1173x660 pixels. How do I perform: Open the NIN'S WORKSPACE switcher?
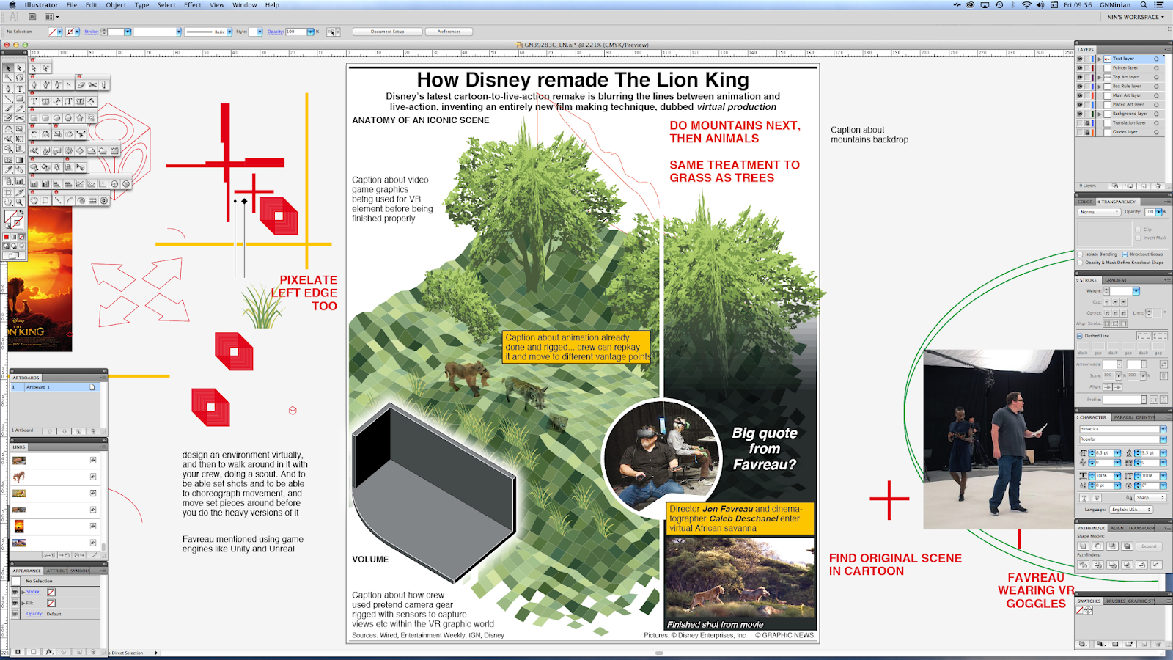[1136, 17]
